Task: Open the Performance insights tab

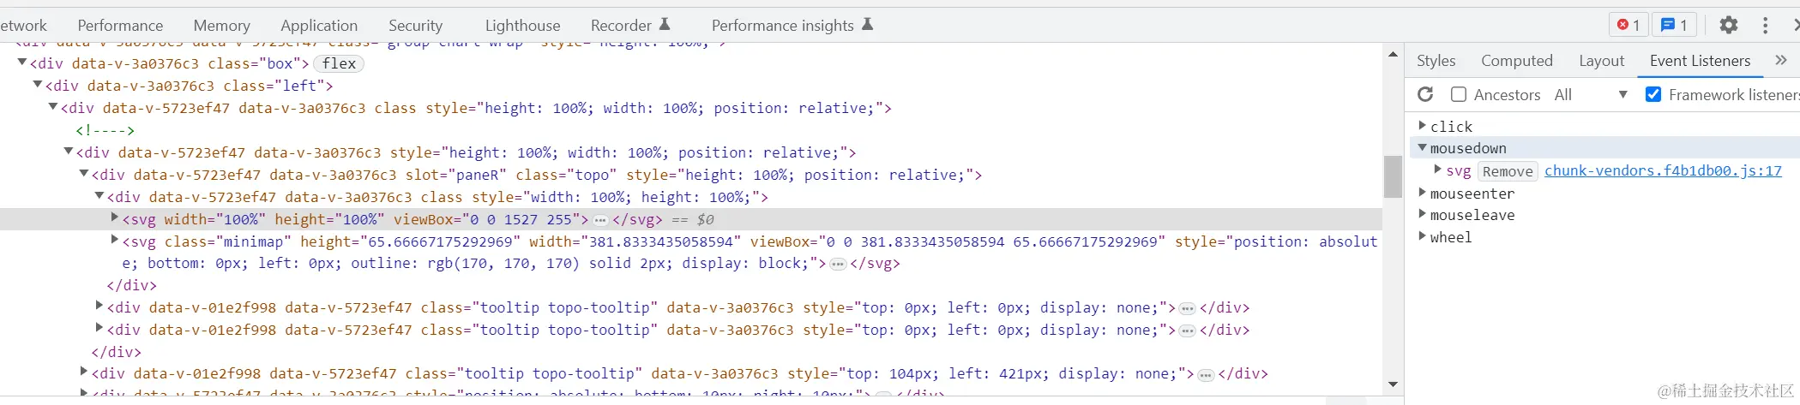Action: pos(792,26)
